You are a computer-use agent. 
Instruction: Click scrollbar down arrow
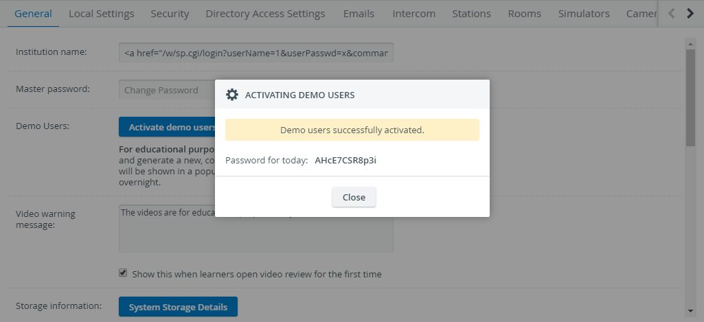click(x=690, y=311)
